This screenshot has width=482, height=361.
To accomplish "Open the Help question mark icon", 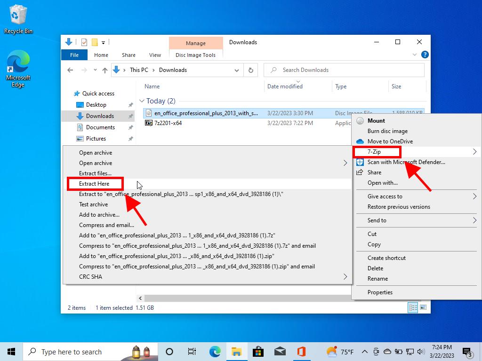I will coord(425,55).
